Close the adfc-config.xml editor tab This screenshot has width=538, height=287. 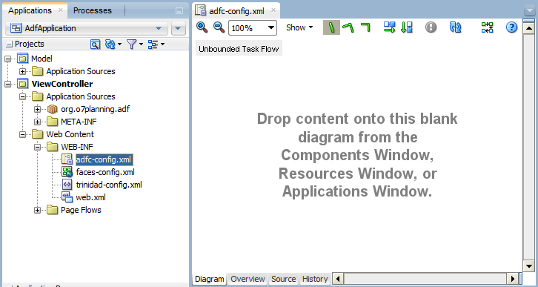click(273, 10)
